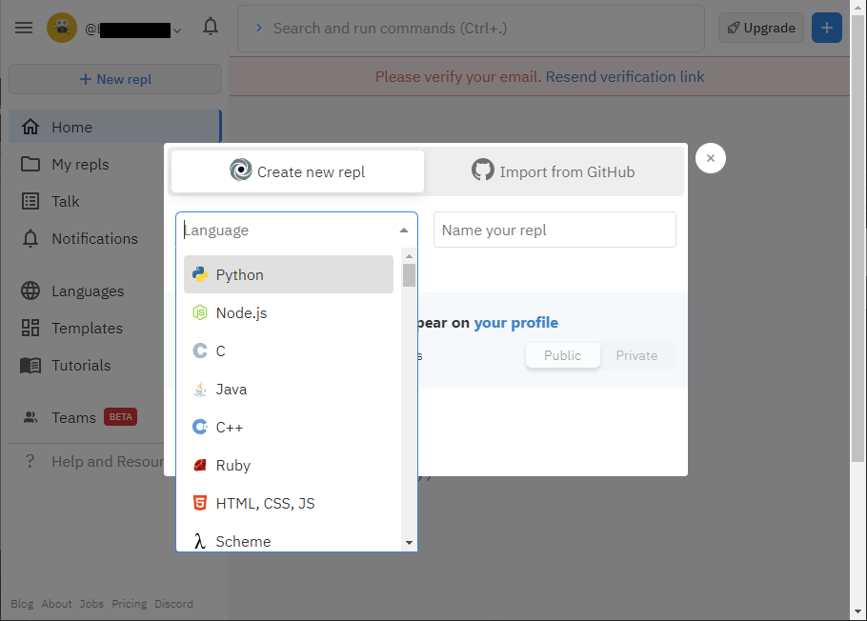Click the user avatar icon

[x=61, y=28]
